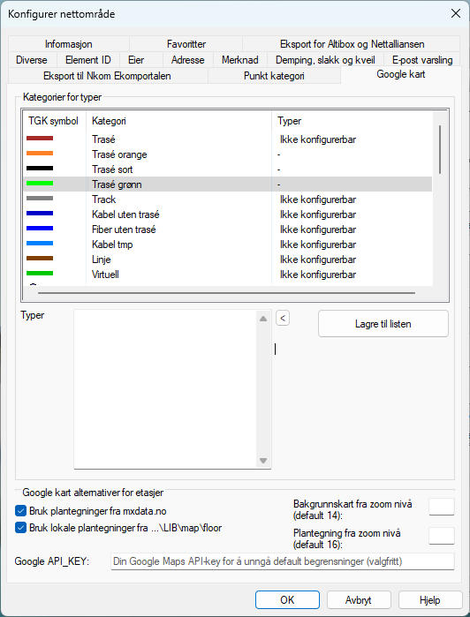Image resolution: width=470 pixels, height=617 pixels.
Task: Select the 'Linje' category row
Action: 228,260
